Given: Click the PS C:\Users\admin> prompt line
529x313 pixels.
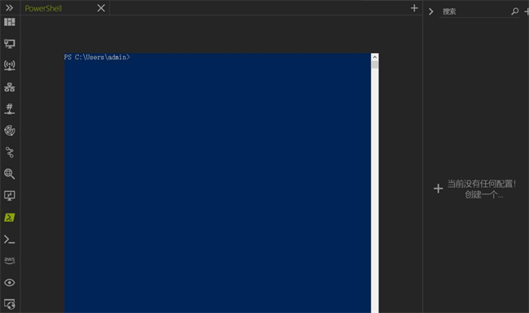Looking at the screenshot, I should (x=97, y=57).
